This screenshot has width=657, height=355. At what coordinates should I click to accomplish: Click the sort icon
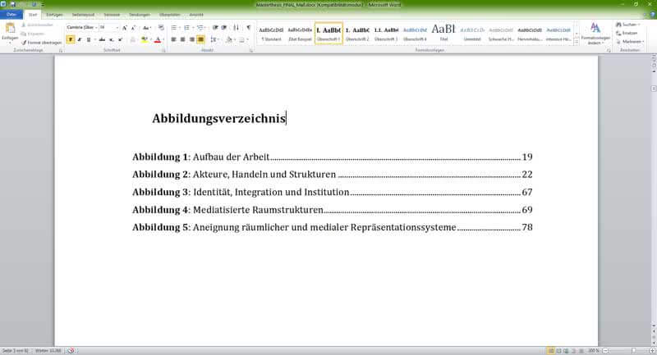pos(236,28)
